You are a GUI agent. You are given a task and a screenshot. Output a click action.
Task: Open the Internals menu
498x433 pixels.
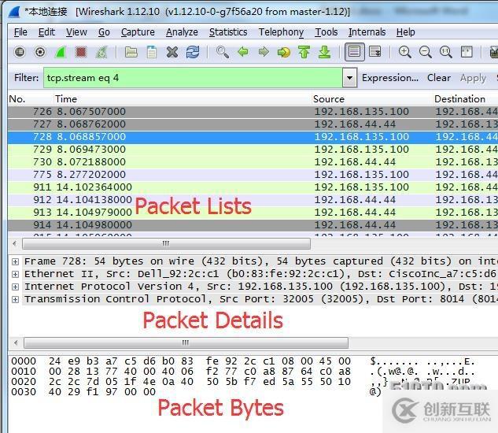point(367,32)
